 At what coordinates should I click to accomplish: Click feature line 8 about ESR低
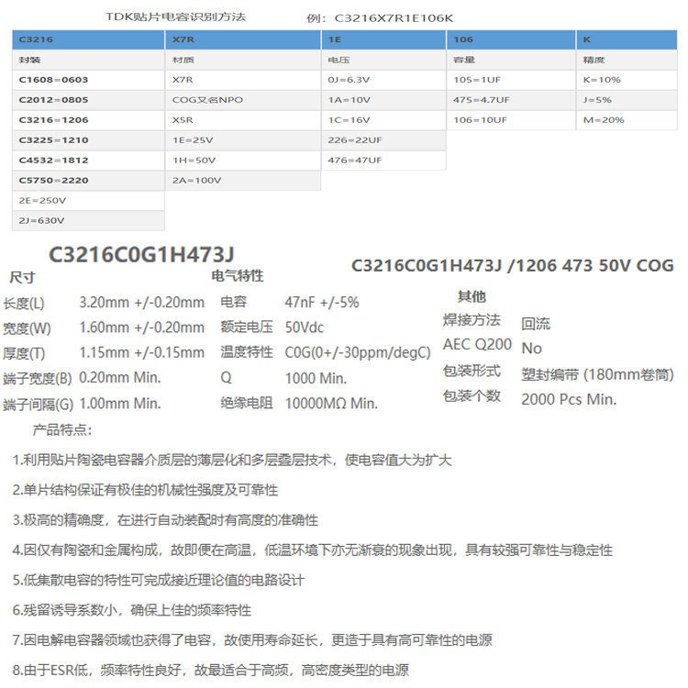pyautogui.click(x=211, y=670)
